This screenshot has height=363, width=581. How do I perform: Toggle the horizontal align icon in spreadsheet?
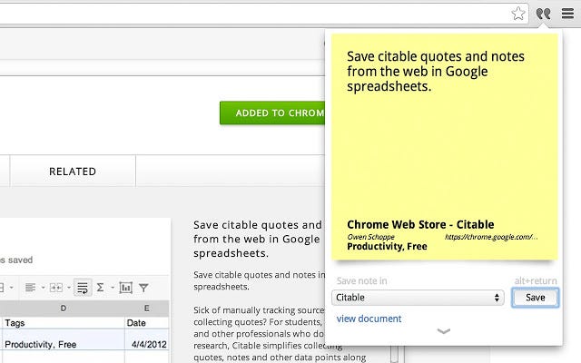pos(30,288)
